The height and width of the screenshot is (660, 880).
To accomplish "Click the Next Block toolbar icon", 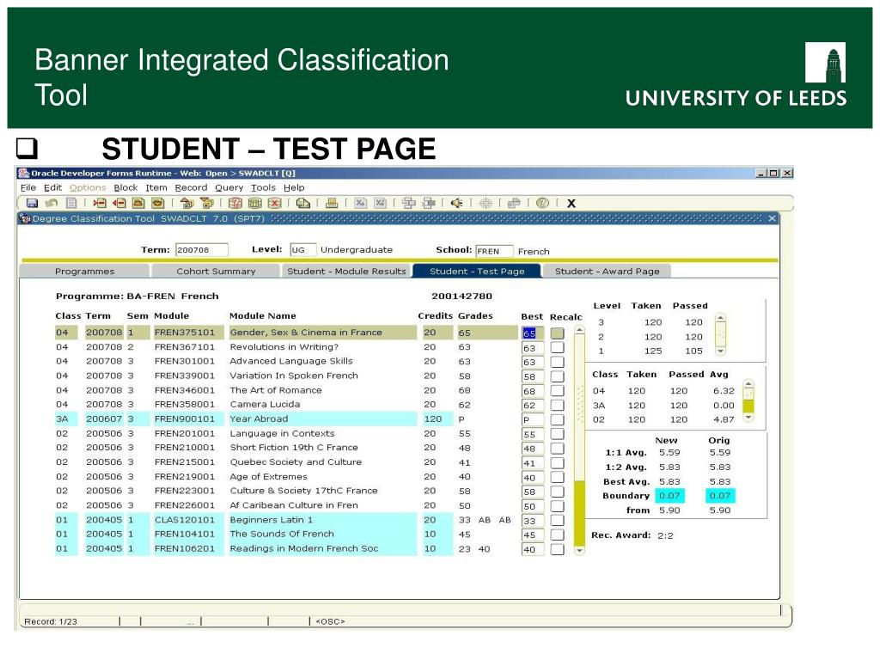I will [x=206, y=203].
